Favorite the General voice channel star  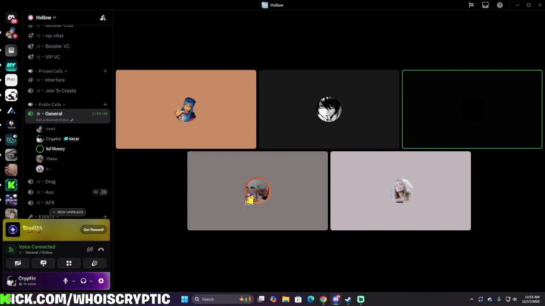point(38,113)
